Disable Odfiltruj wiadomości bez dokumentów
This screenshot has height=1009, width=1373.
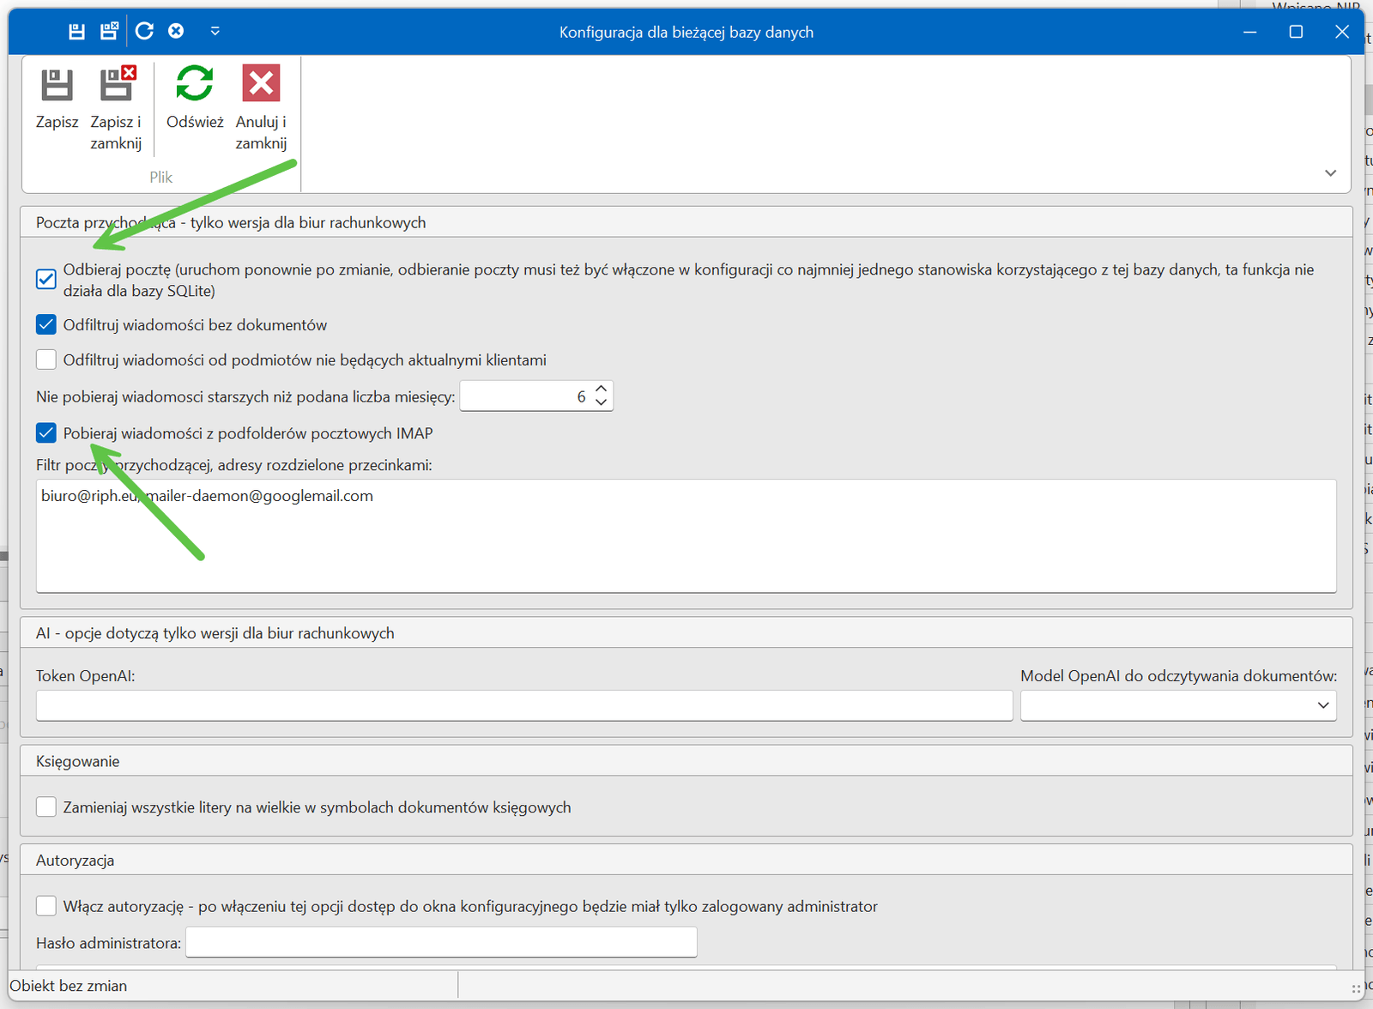[46, 325]
